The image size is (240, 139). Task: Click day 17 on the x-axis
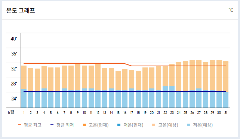click(x=132, y=113)
